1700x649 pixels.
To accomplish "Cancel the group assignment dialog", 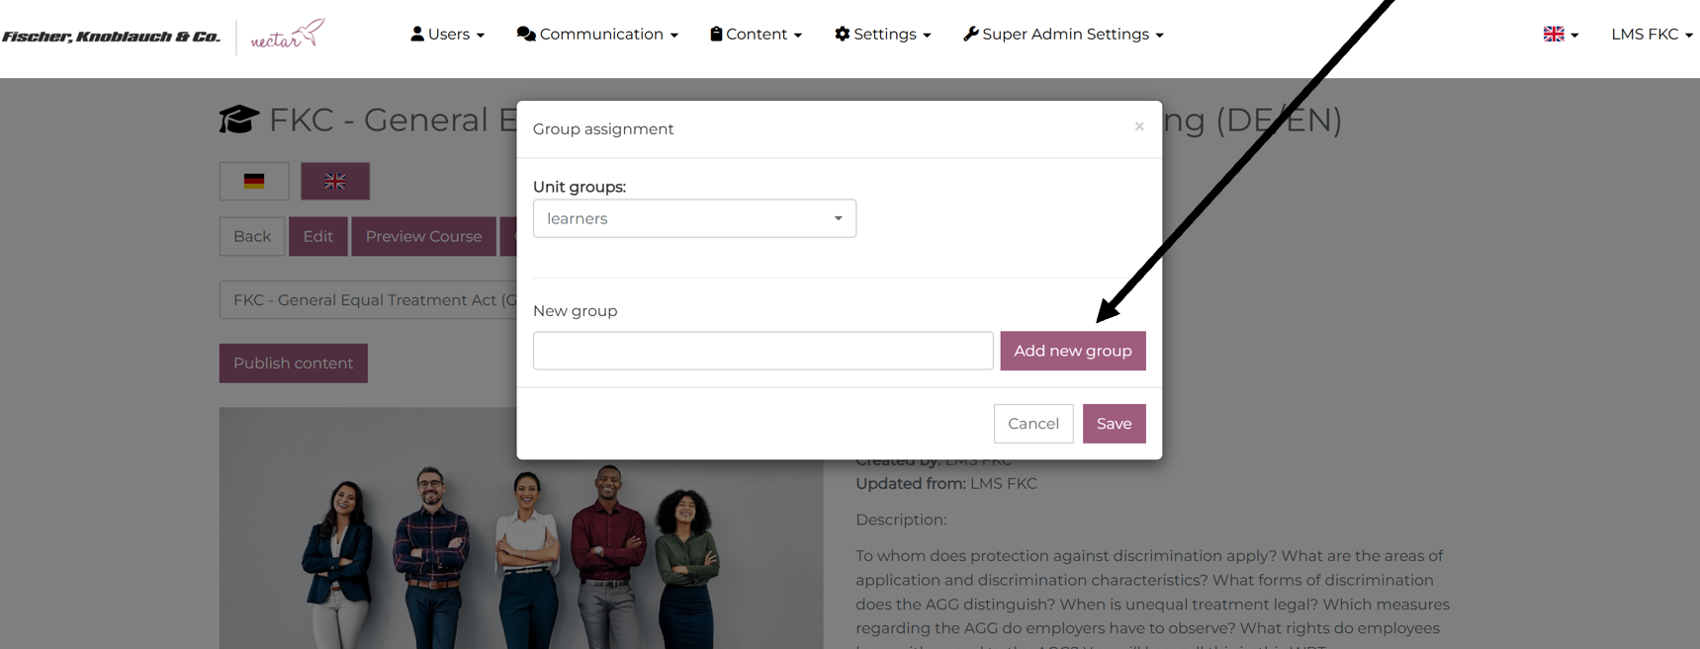I will click(1032, 424).
